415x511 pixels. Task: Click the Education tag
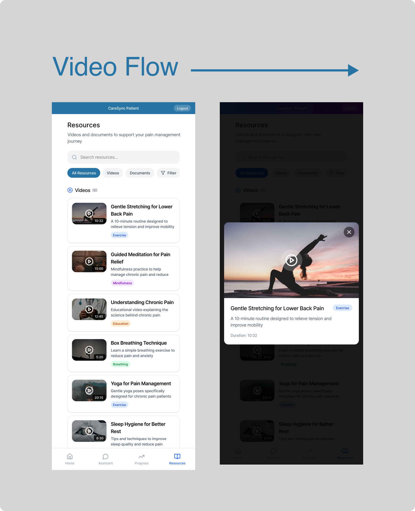click(x=121, y=324)
